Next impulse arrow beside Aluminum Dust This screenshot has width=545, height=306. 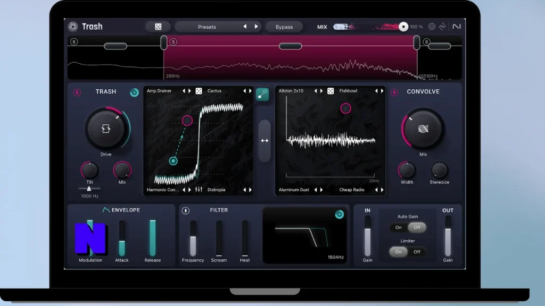(321, 190)
